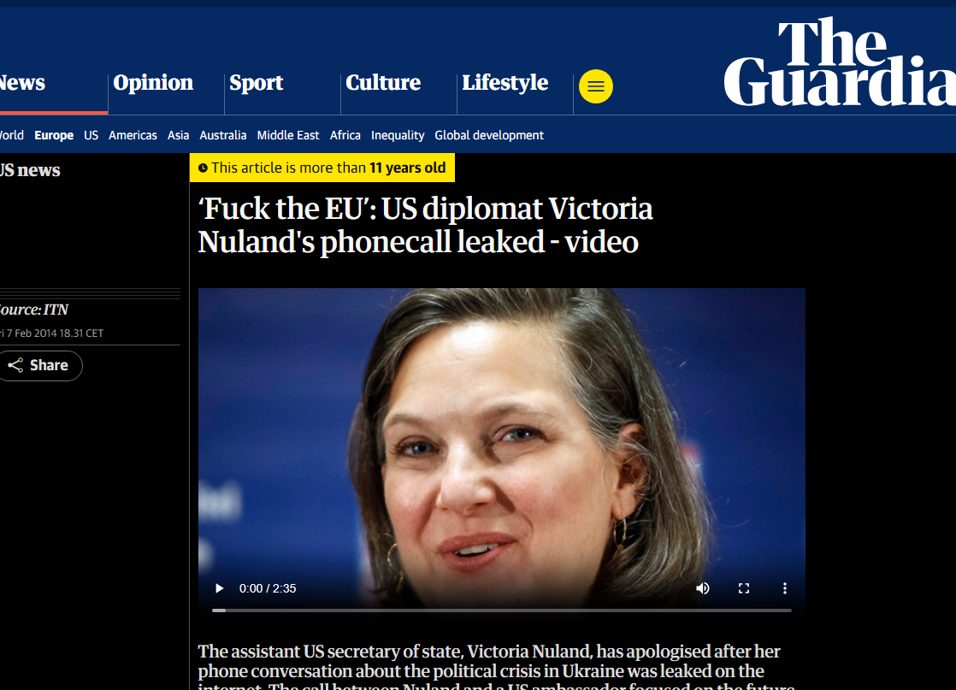
Task: Go to the Americas subsection
Action: coord(133,135)
